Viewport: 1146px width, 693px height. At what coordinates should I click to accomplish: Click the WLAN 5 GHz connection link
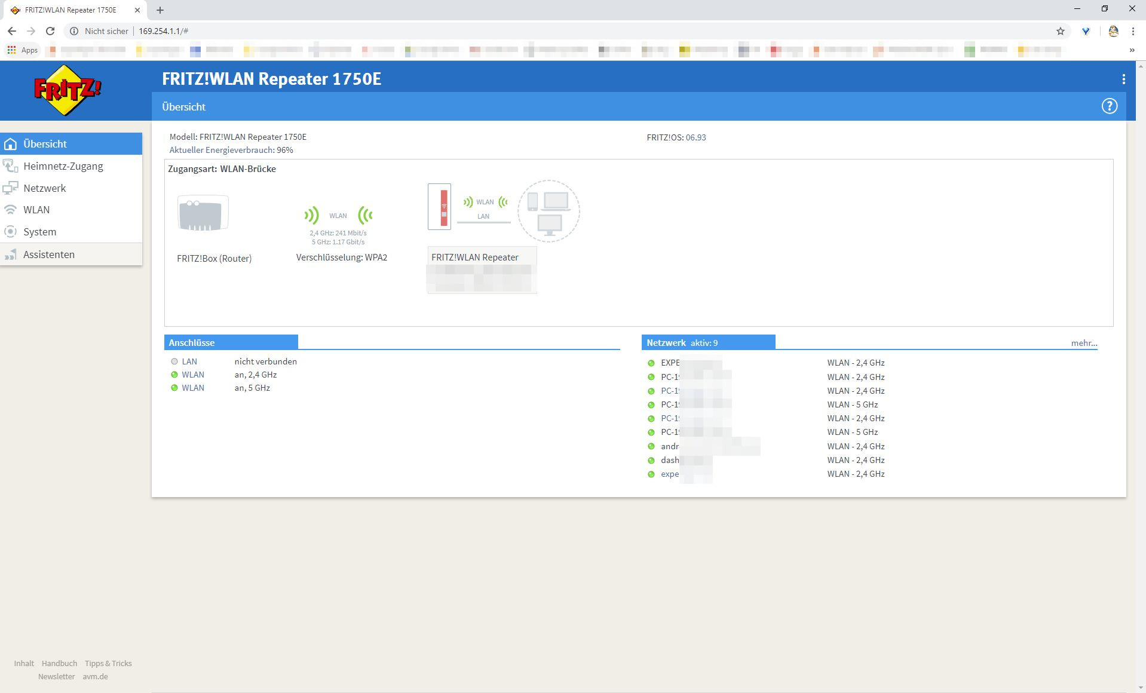click(193, 388)
